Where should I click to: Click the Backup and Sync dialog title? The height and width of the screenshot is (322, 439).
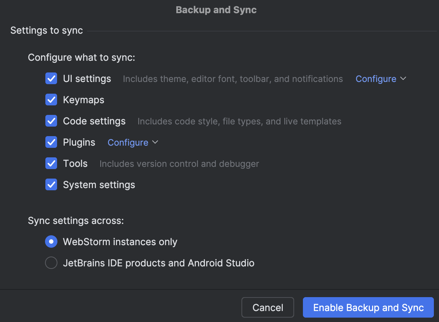pos(216,10)
